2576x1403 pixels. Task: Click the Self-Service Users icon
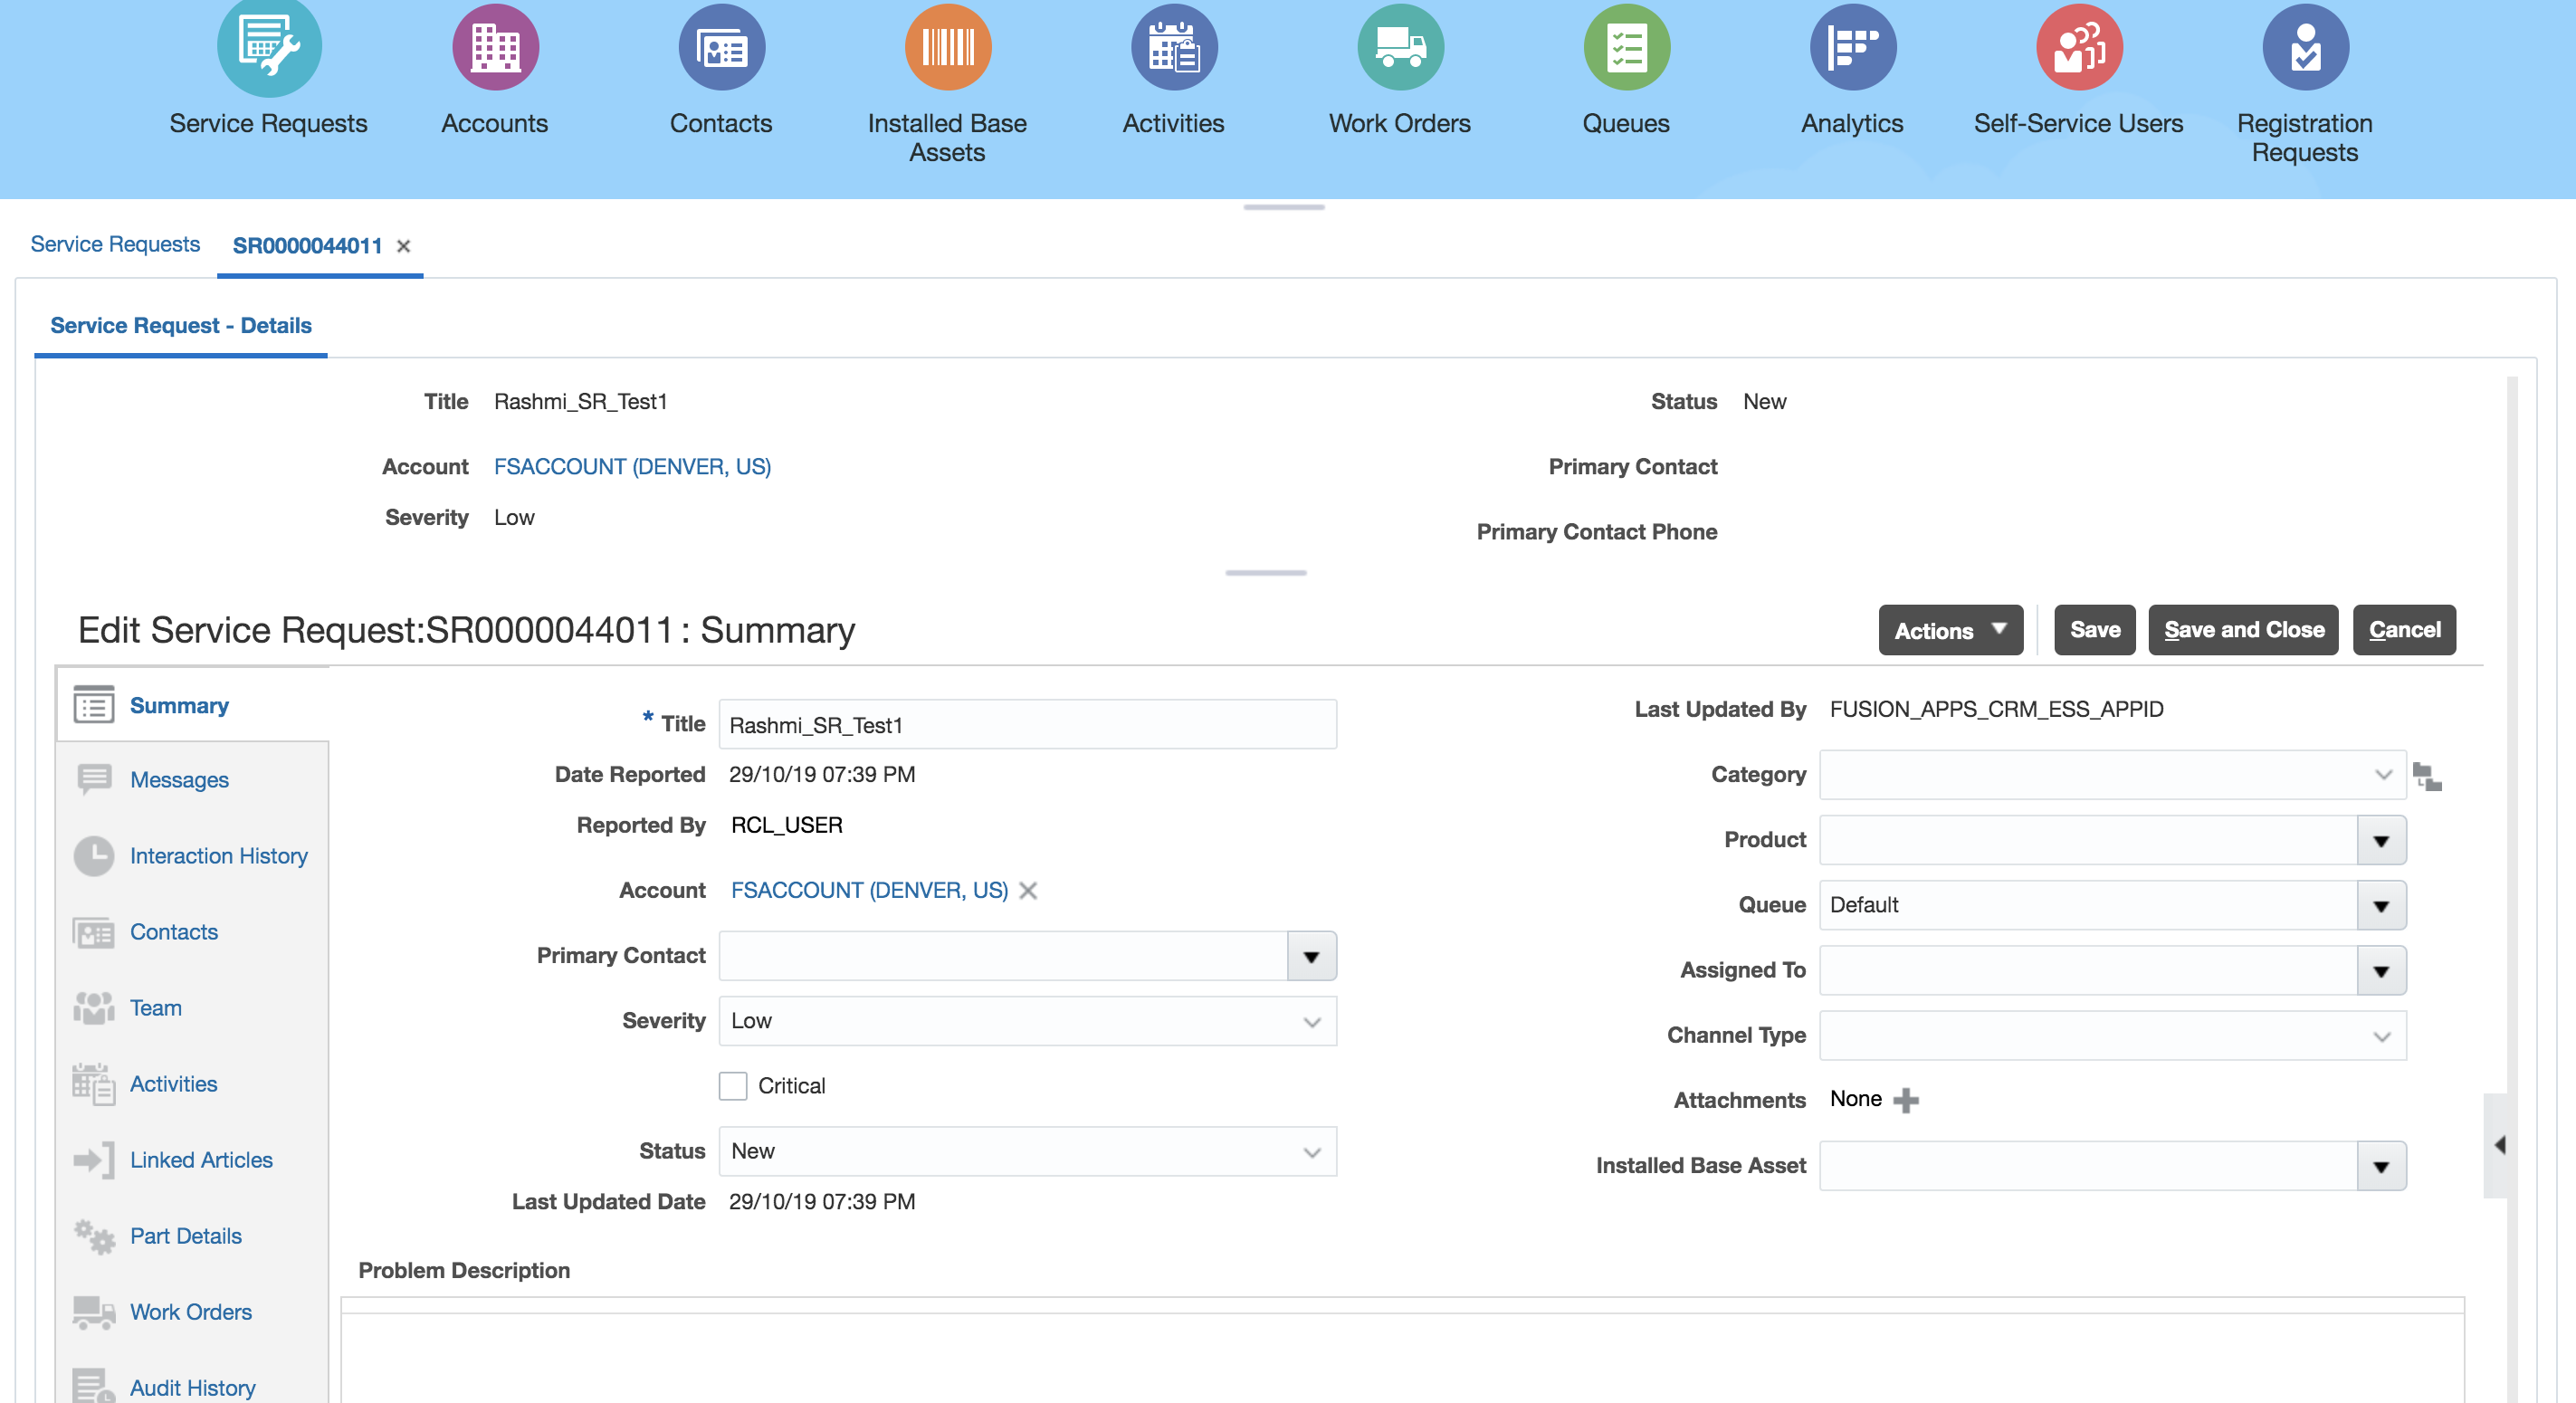click(2078, 48)
